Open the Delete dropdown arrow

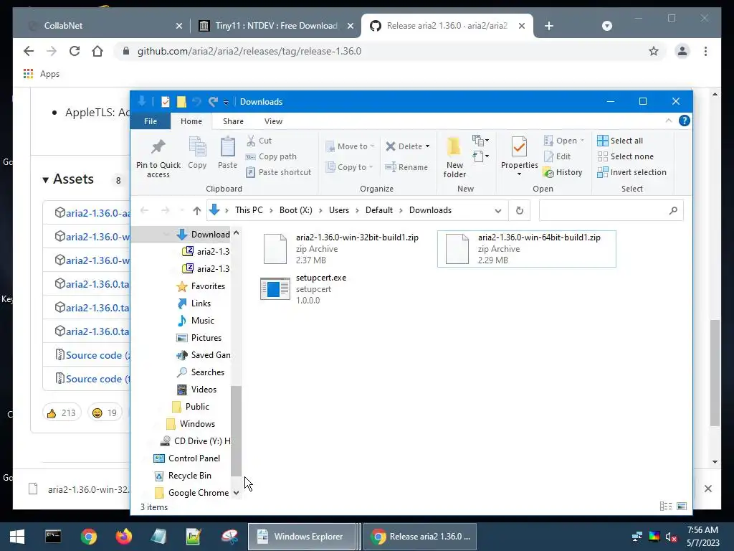(x=427, y=146)
